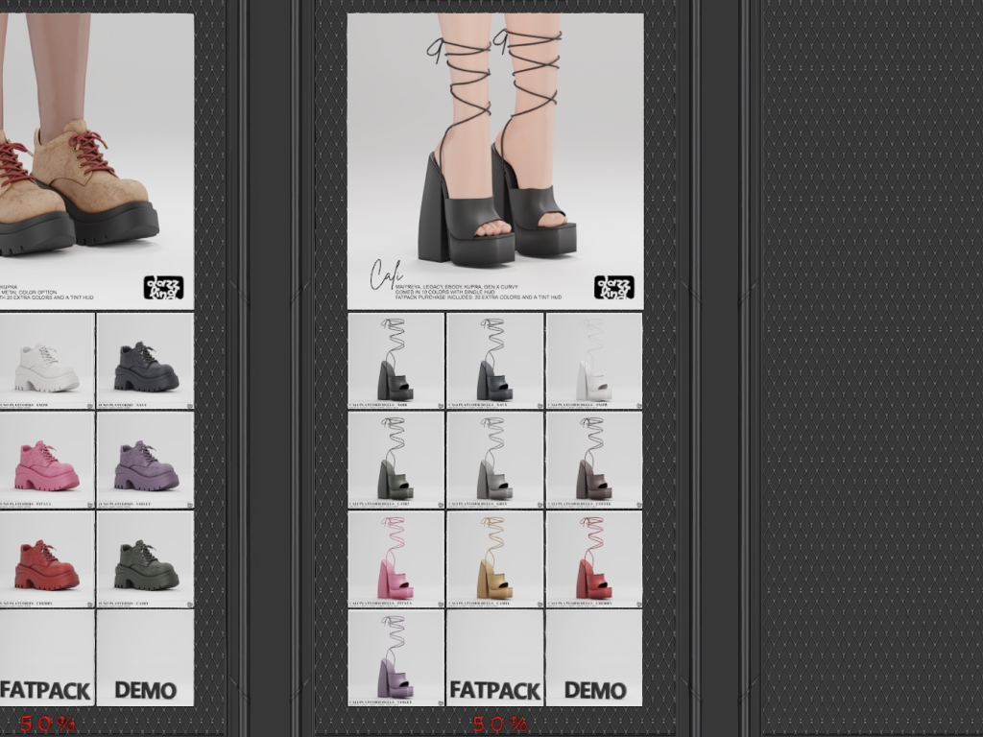Click the Grey Cali heels thumbnail

tap(494, 460)
